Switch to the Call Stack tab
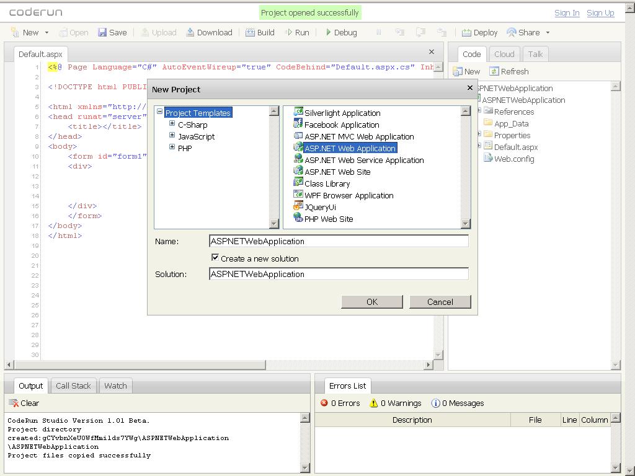Viewport: 635px width, 476px height. coord(73,386)
